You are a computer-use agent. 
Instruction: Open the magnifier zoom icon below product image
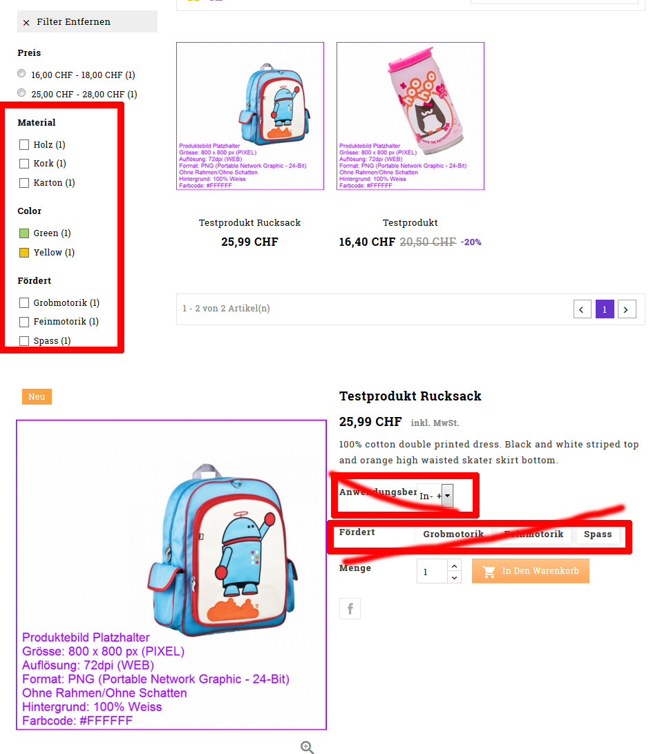307,747
